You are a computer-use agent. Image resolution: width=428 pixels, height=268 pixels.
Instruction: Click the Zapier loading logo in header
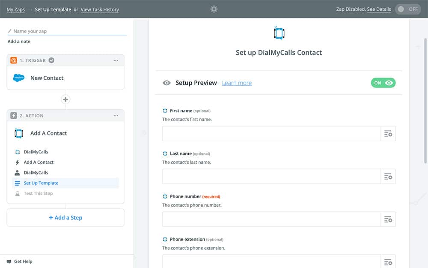tap(214, 9)
